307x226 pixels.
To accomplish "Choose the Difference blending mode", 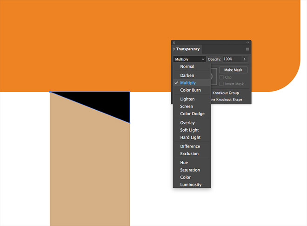I will click(x=192, y=146).
